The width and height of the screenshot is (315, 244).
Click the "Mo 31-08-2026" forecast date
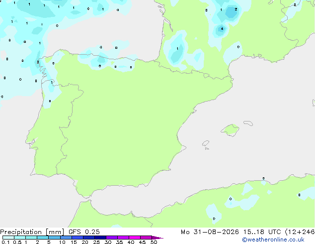coord(210,232)
